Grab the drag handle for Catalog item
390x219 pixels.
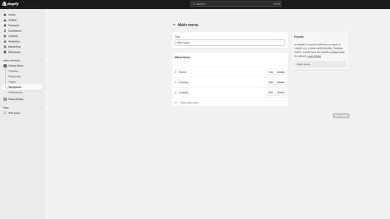tap(175, 82)
